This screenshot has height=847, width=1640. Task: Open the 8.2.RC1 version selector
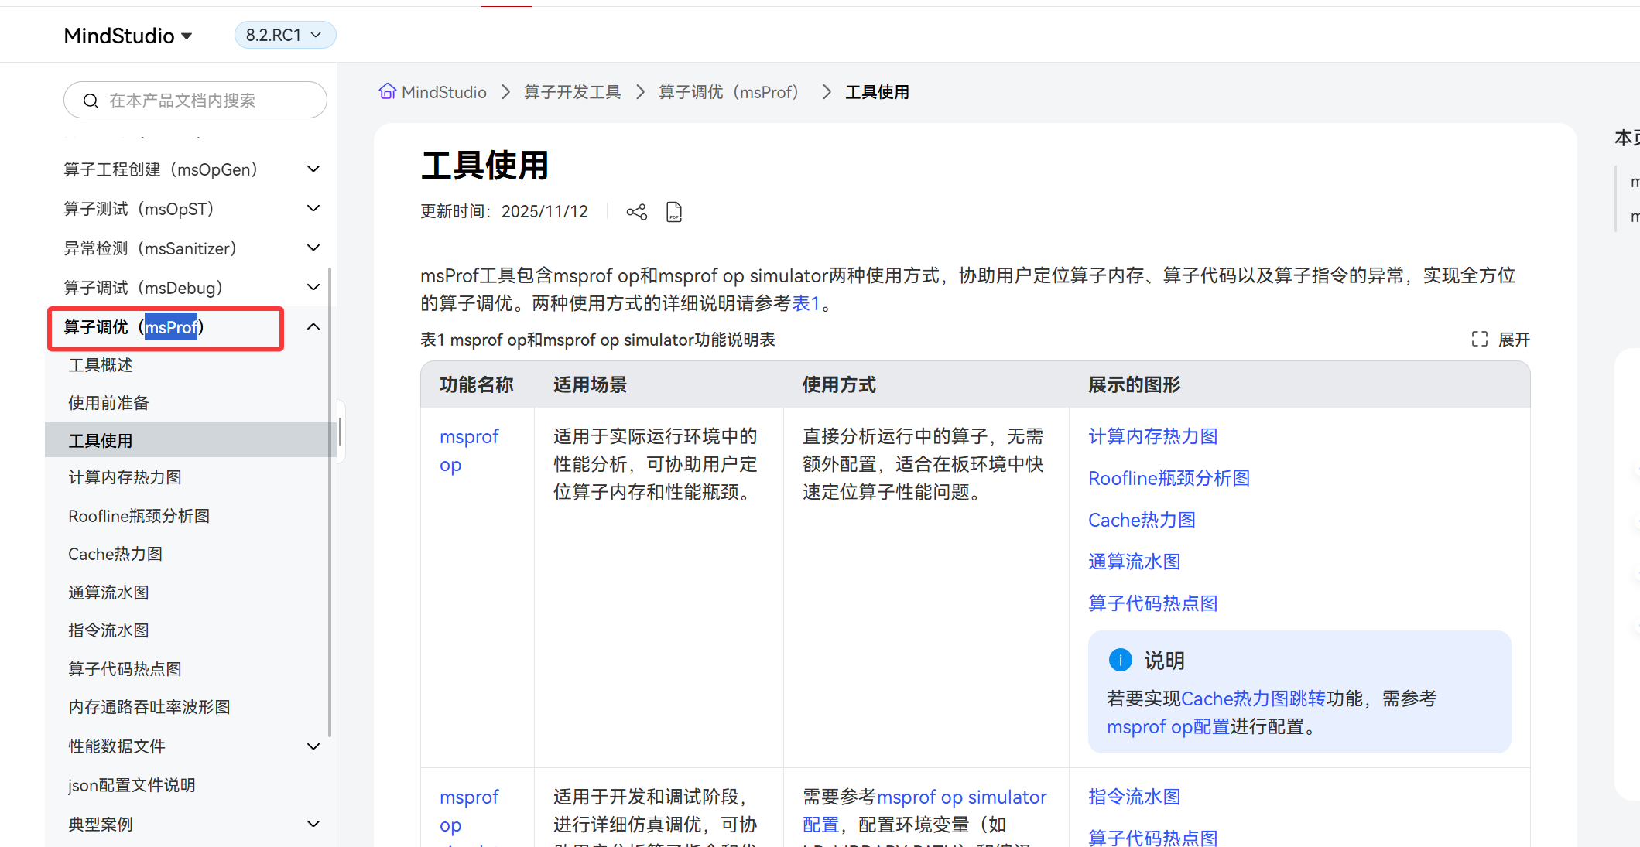[284, 36]
